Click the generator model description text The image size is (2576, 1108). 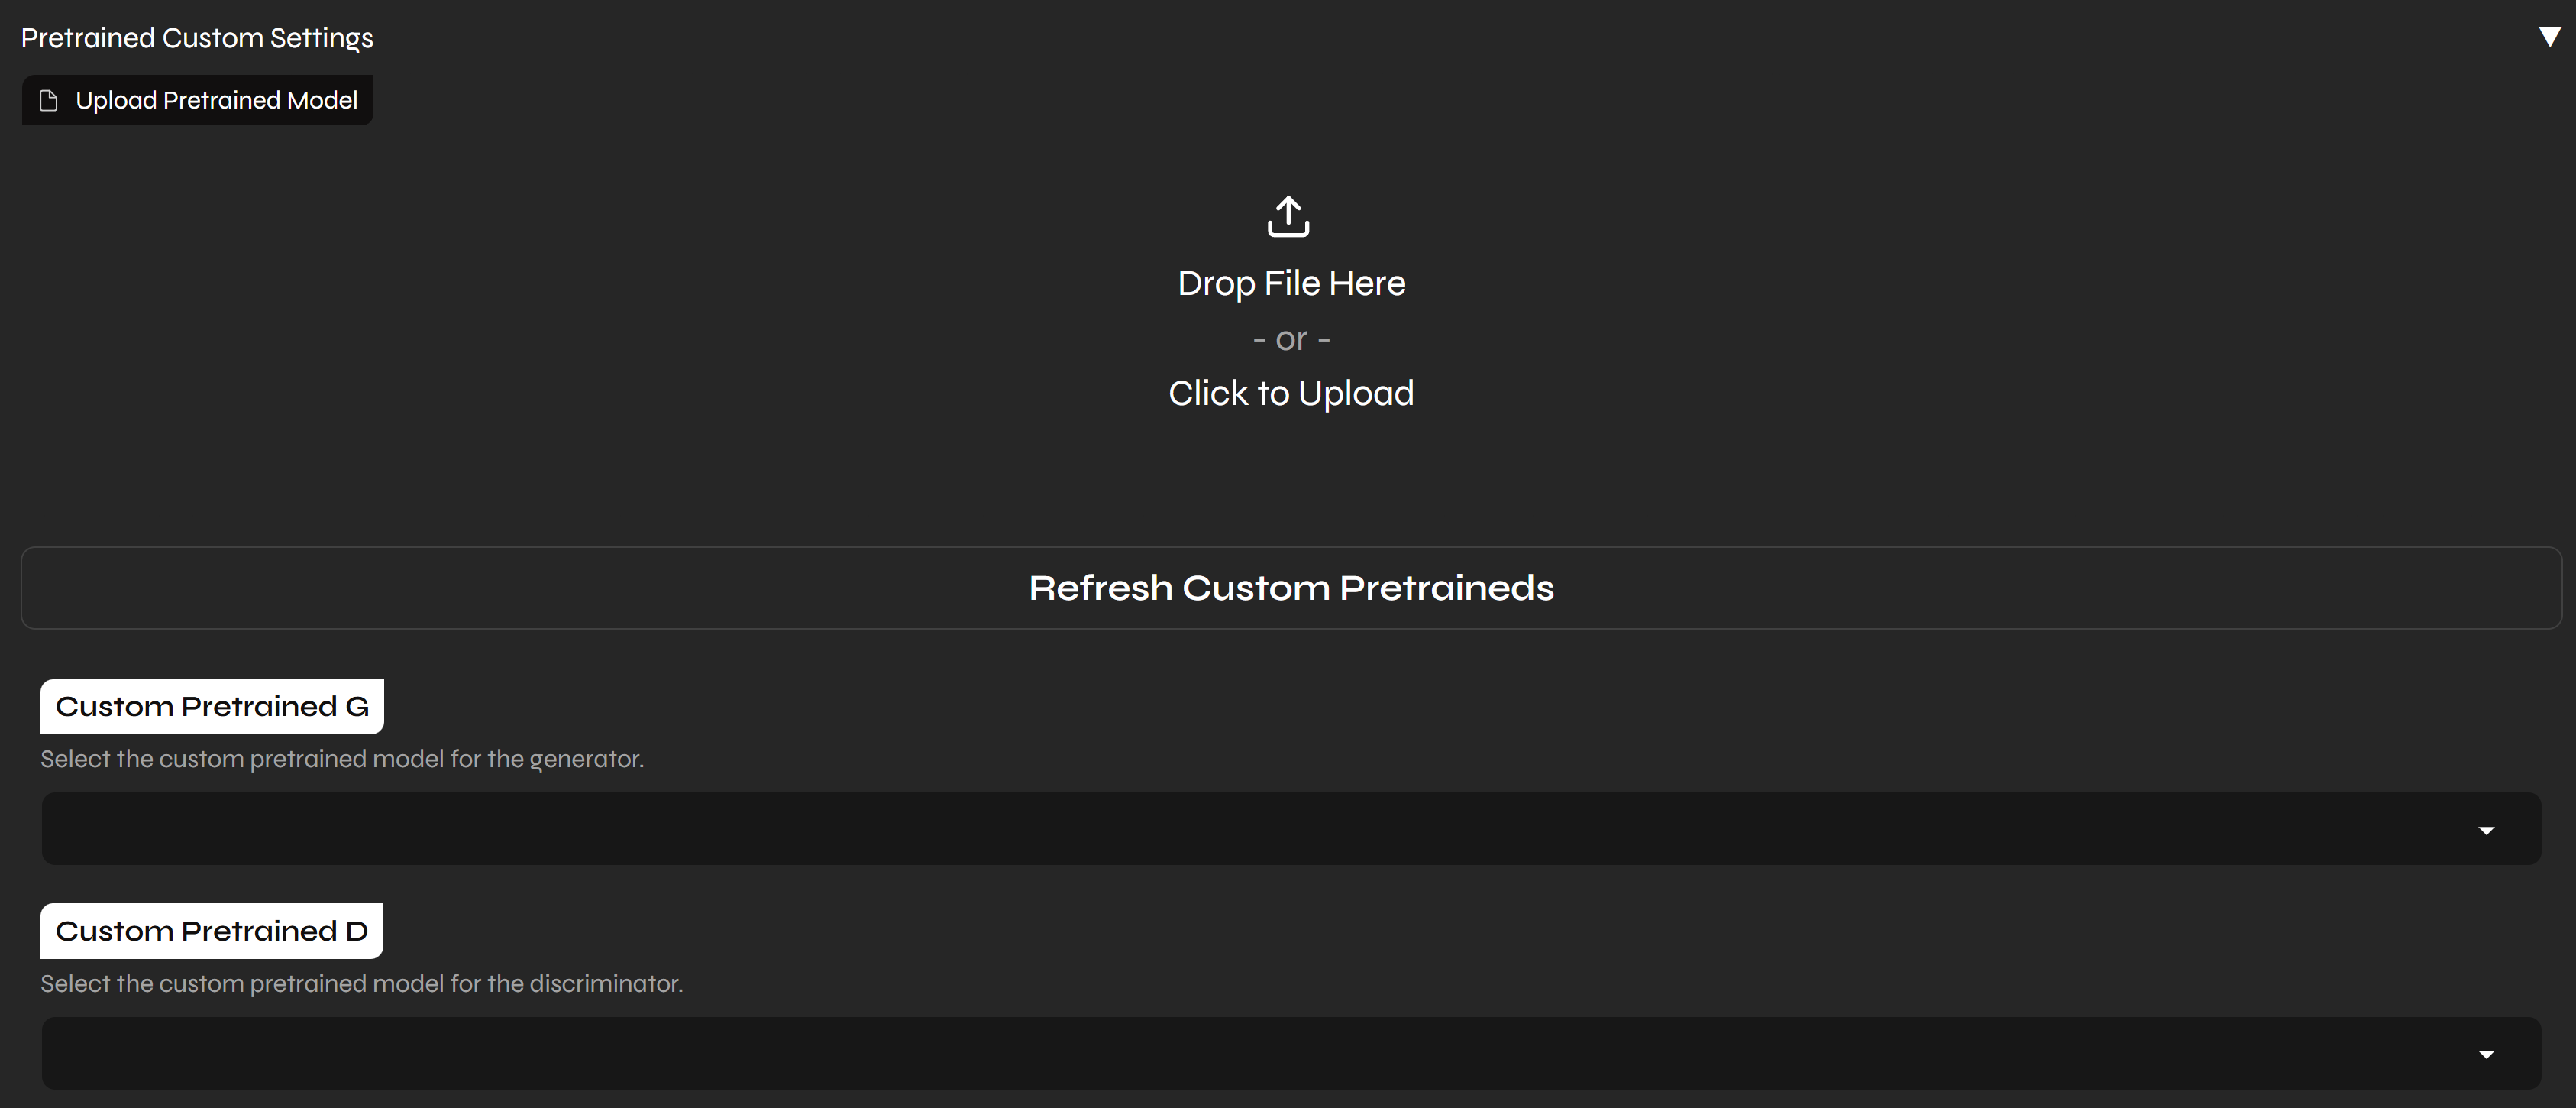click(342, 760)
